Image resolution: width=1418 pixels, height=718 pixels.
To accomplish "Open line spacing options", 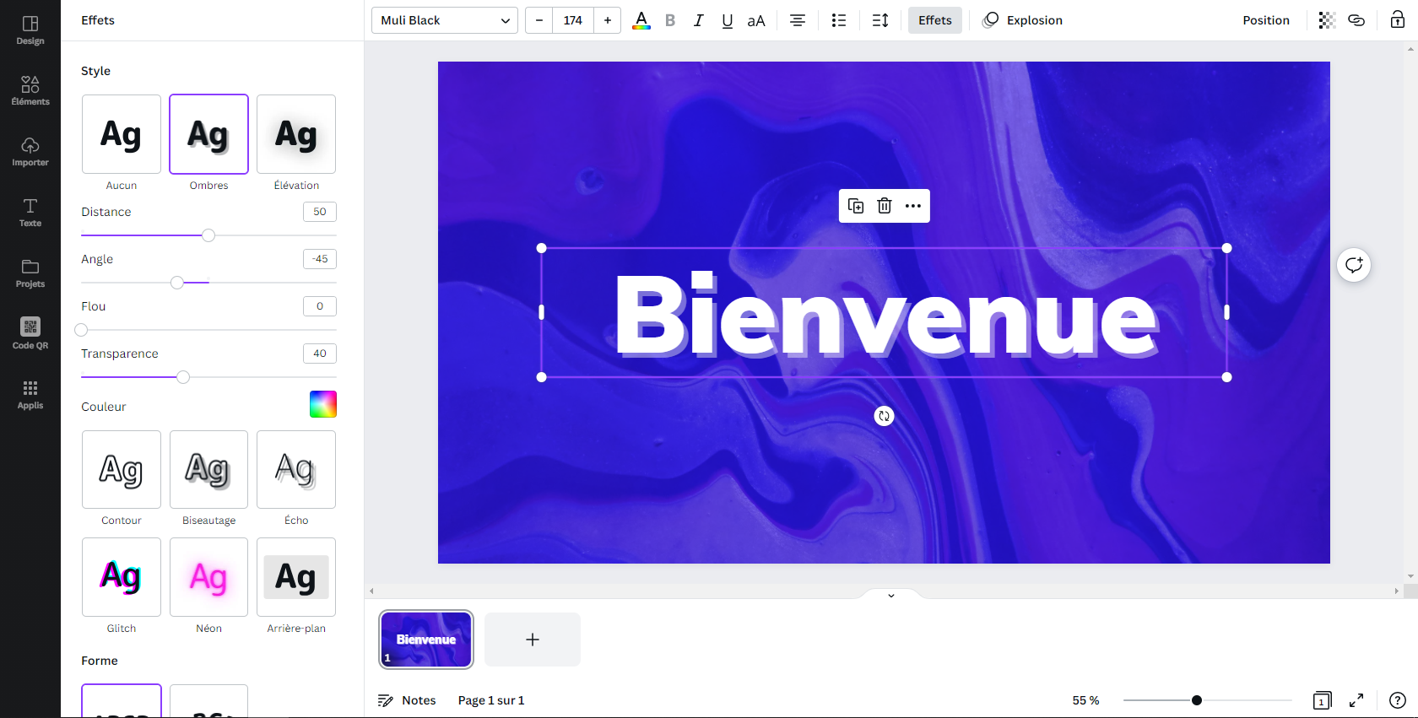I will [x=879, y=20].
